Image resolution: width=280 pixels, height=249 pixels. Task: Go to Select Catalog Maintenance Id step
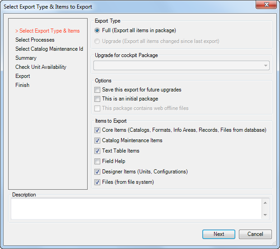pyautogui.click(x=49, y=49)
